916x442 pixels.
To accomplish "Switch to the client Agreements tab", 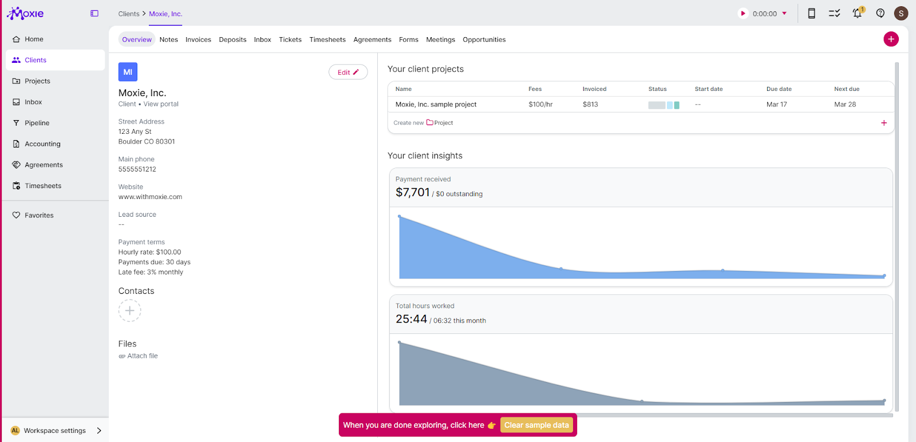I will 372,39.
